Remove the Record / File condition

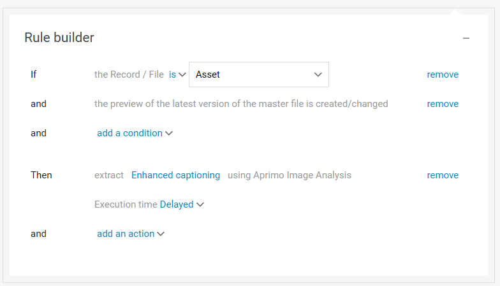(443, 75)
